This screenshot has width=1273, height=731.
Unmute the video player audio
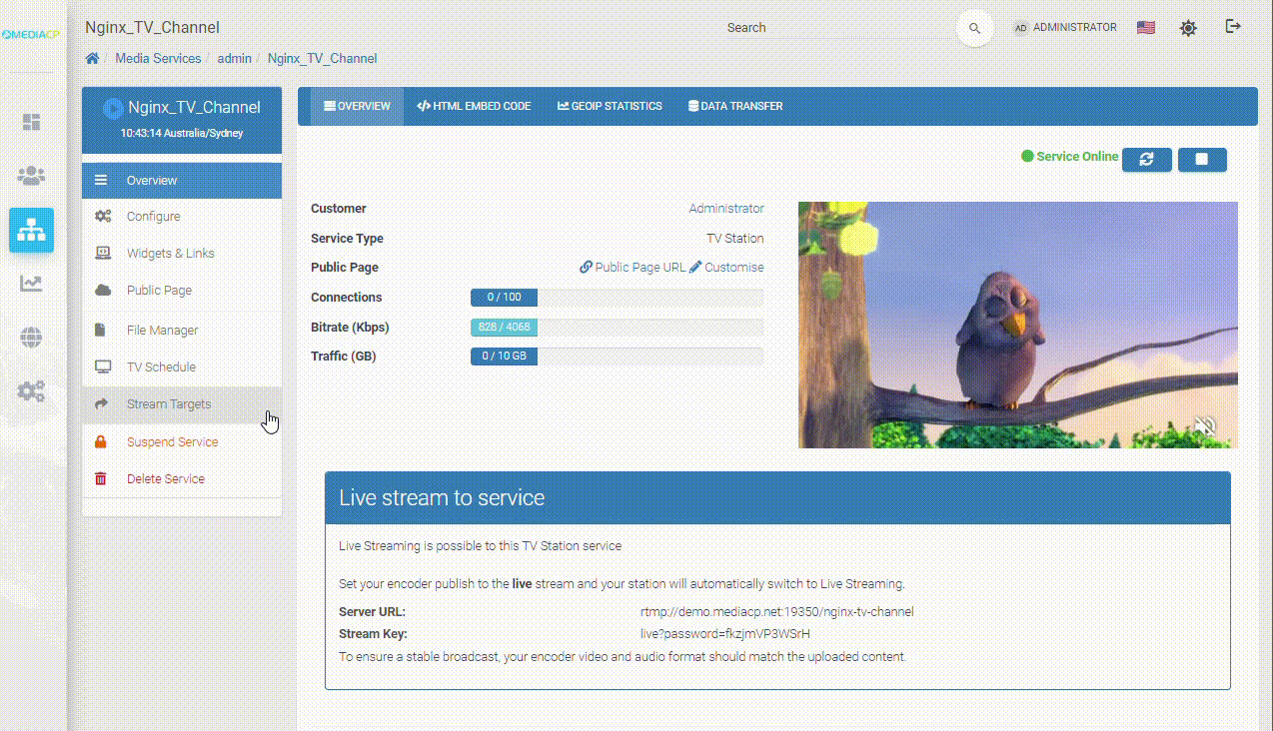pyautogui.click(x=1205, y=427)
